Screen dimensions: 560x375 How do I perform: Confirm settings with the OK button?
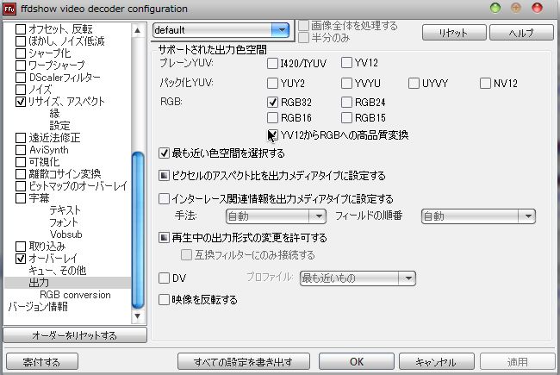[357, 362]
